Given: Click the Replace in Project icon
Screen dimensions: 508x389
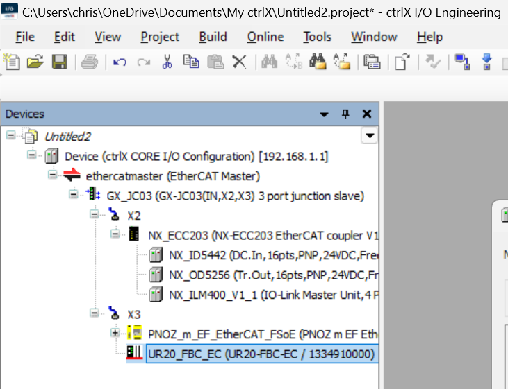Looking at the screenshot, I should tap(342, 62).
